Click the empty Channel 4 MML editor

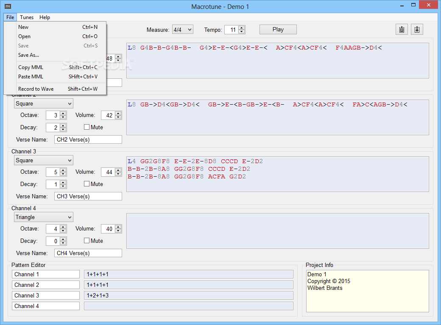(x=278, y=231)
